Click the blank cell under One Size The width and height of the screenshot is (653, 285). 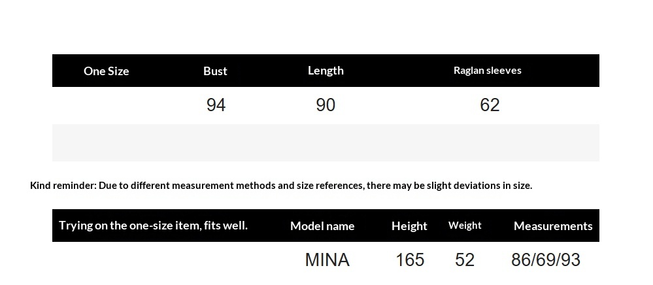coord(106,105)
